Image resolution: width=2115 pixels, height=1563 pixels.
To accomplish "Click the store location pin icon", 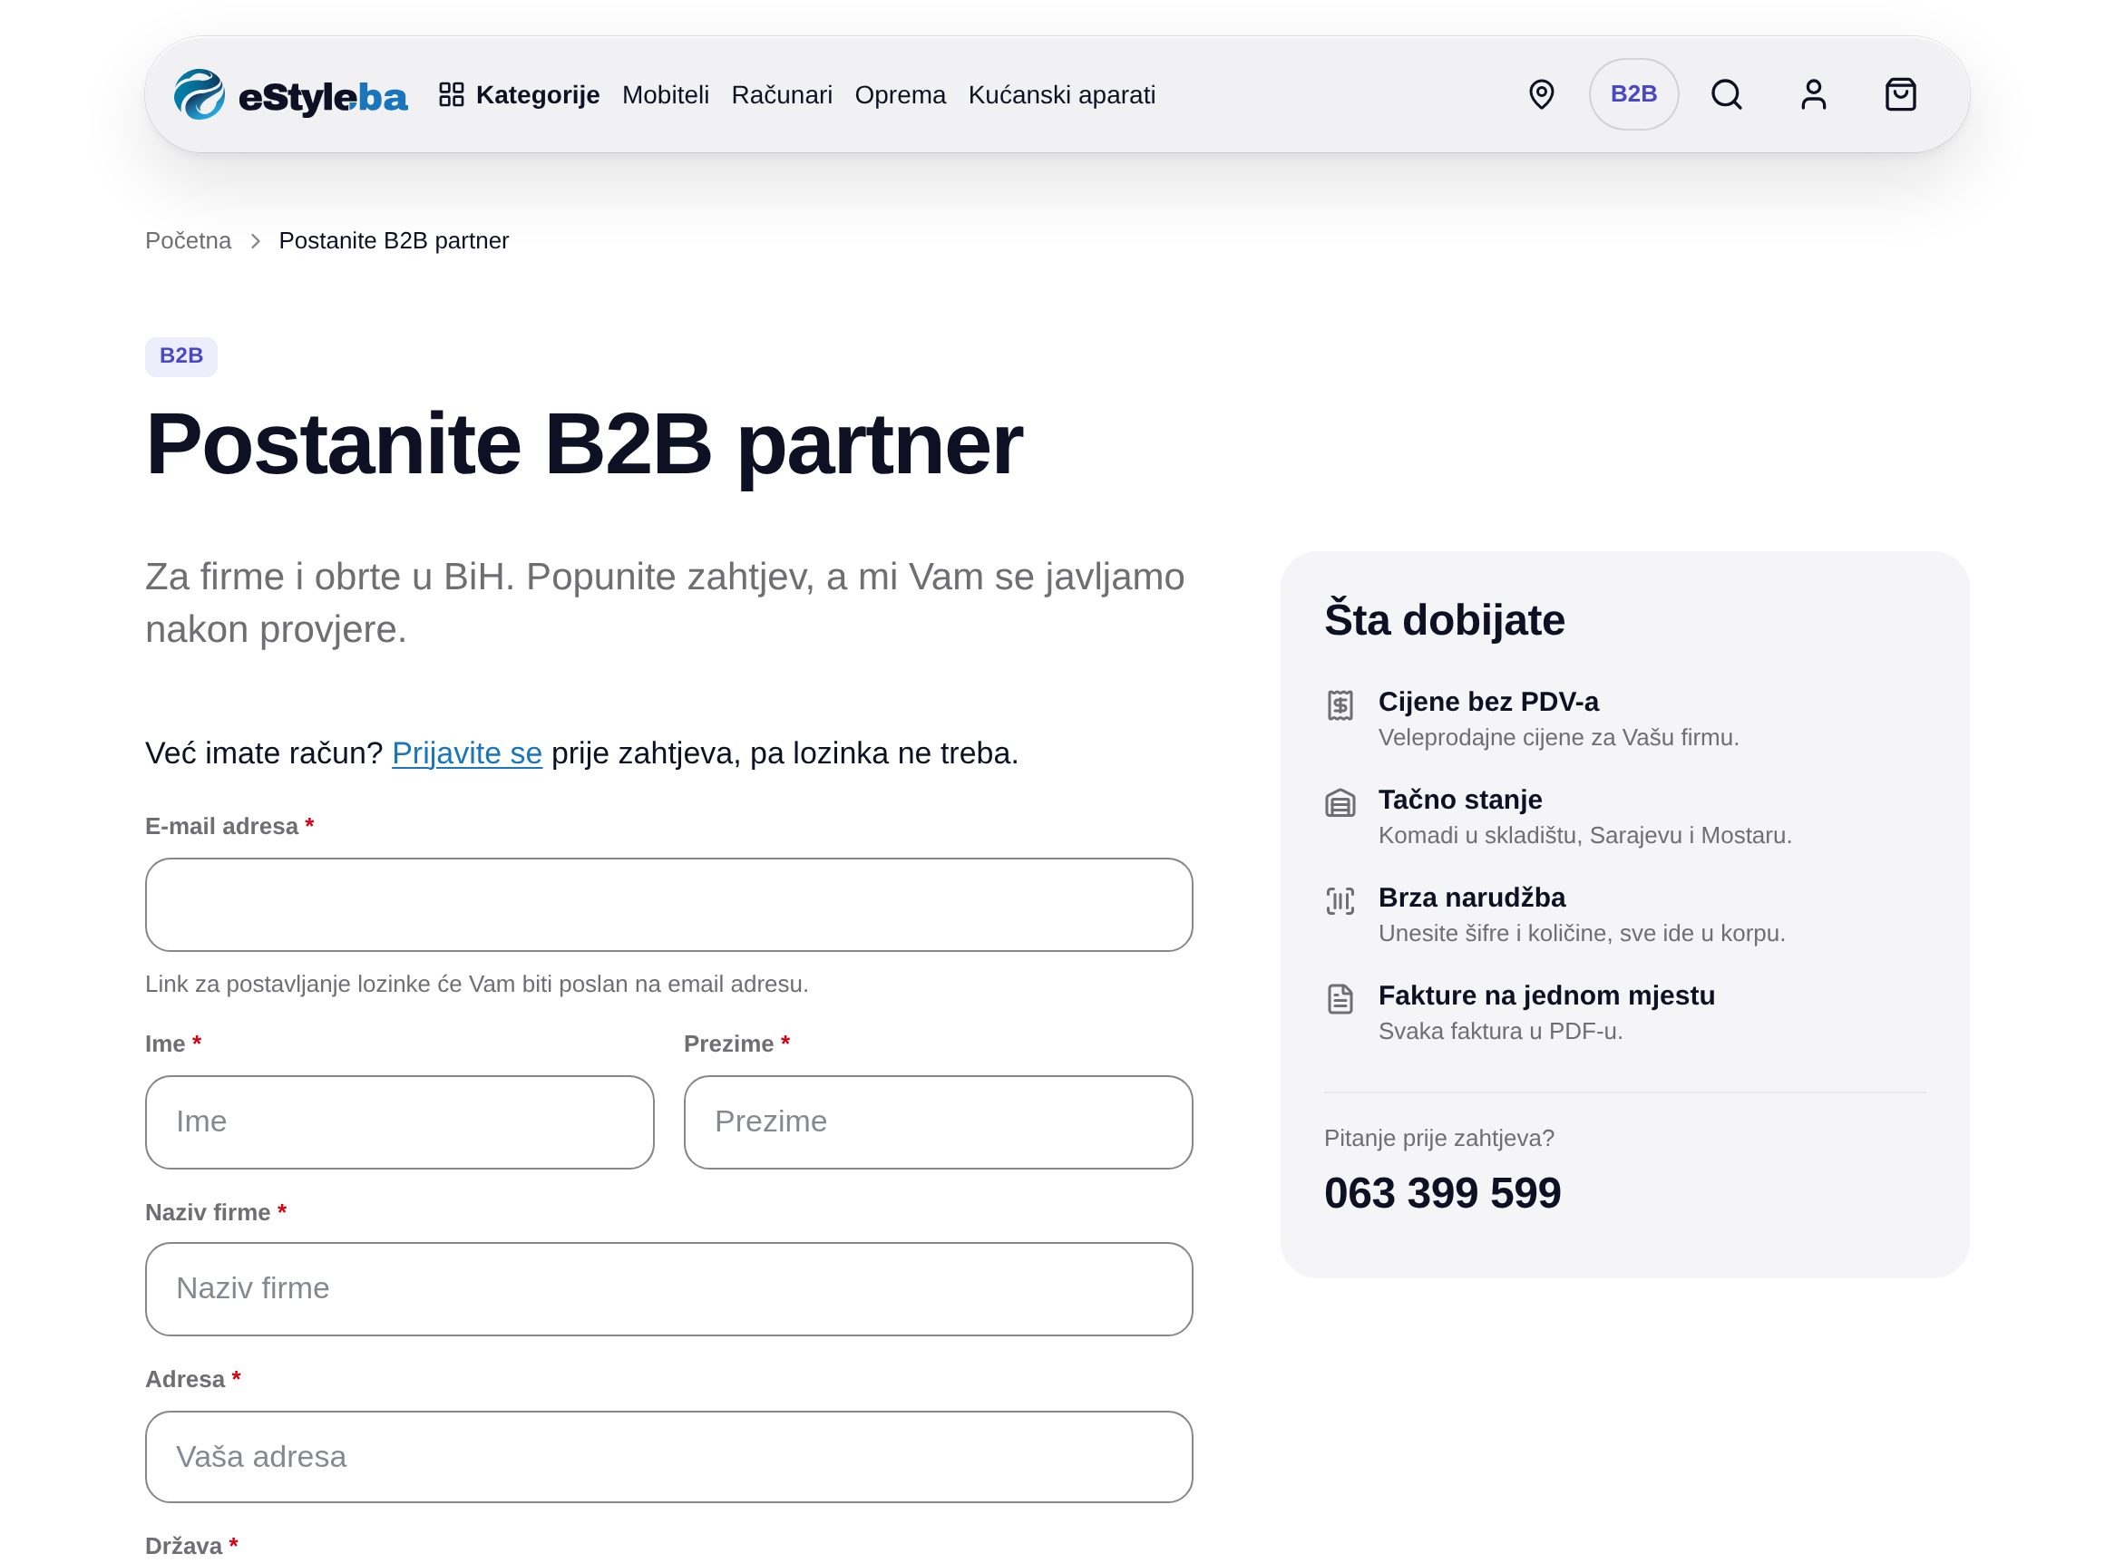I will [x=1541, y=94].
